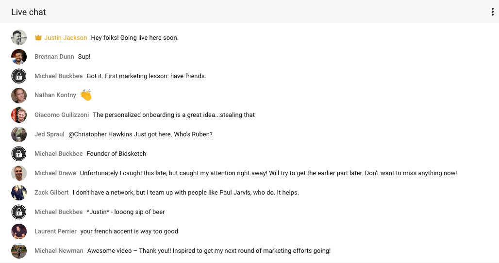This screenshot has height=263, width=499.
Task: Click Laurent Perrier's profile avatar
Action: (19, 231)
